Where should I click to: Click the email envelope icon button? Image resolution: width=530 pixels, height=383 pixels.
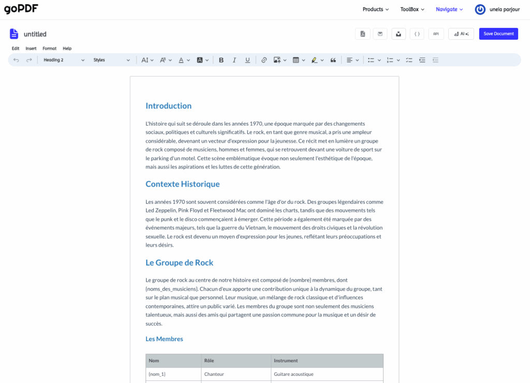(380, 34)
